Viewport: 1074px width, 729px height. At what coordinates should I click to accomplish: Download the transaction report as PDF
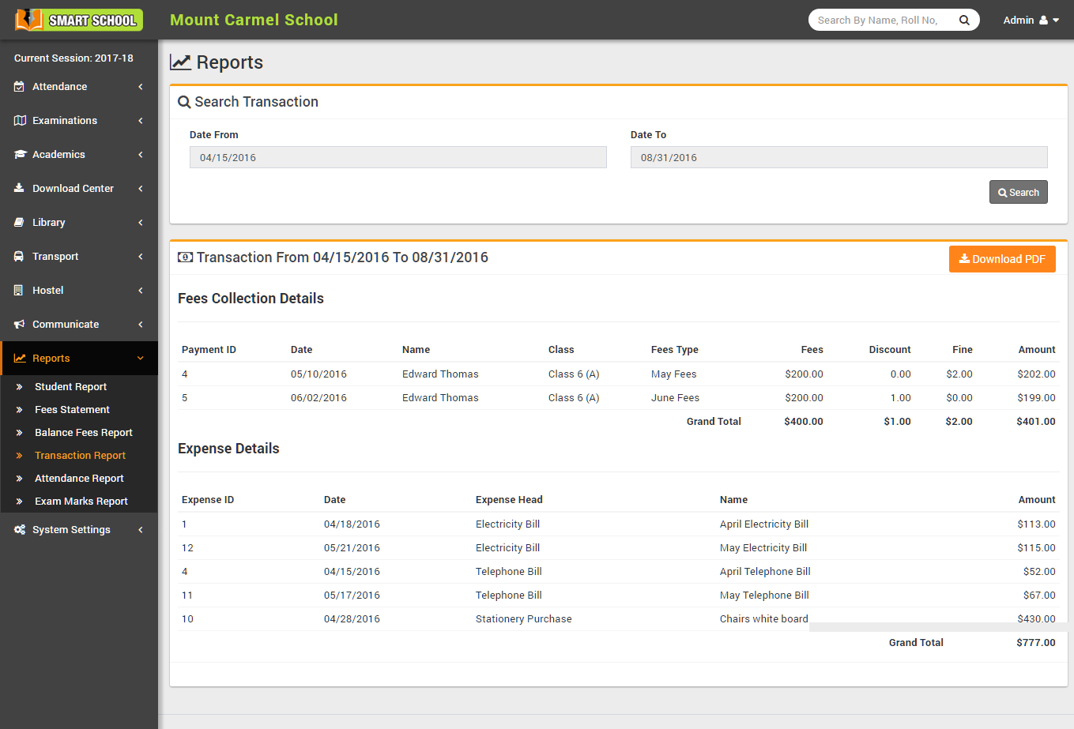pyautogui.click(x=1001, y=259)
